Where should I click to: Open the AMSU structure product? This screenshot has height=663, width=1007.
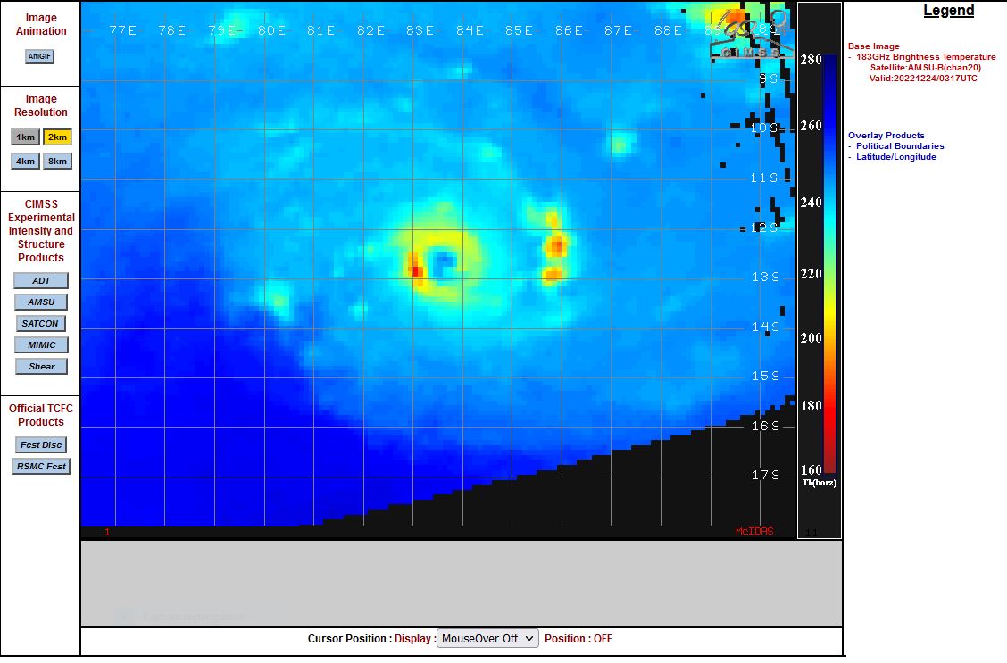pos(41,302)
